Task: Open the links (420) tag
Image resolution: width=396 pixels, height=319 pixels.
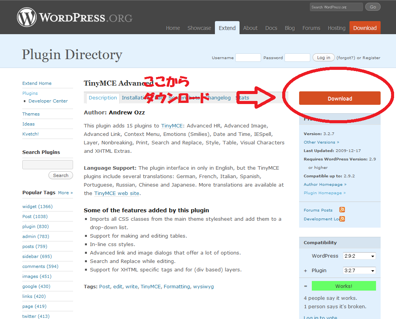Action: 34,297
